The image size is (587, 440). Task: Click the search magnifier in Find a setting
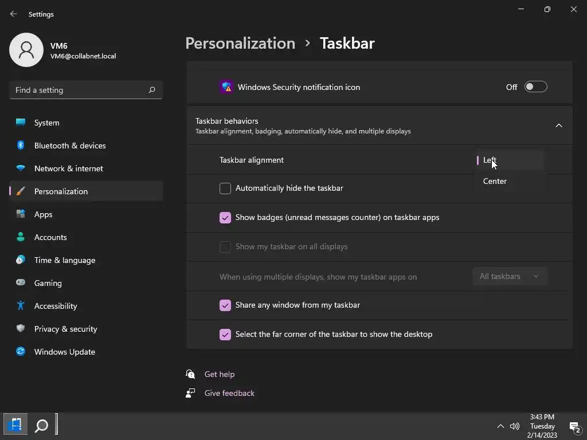151,90
